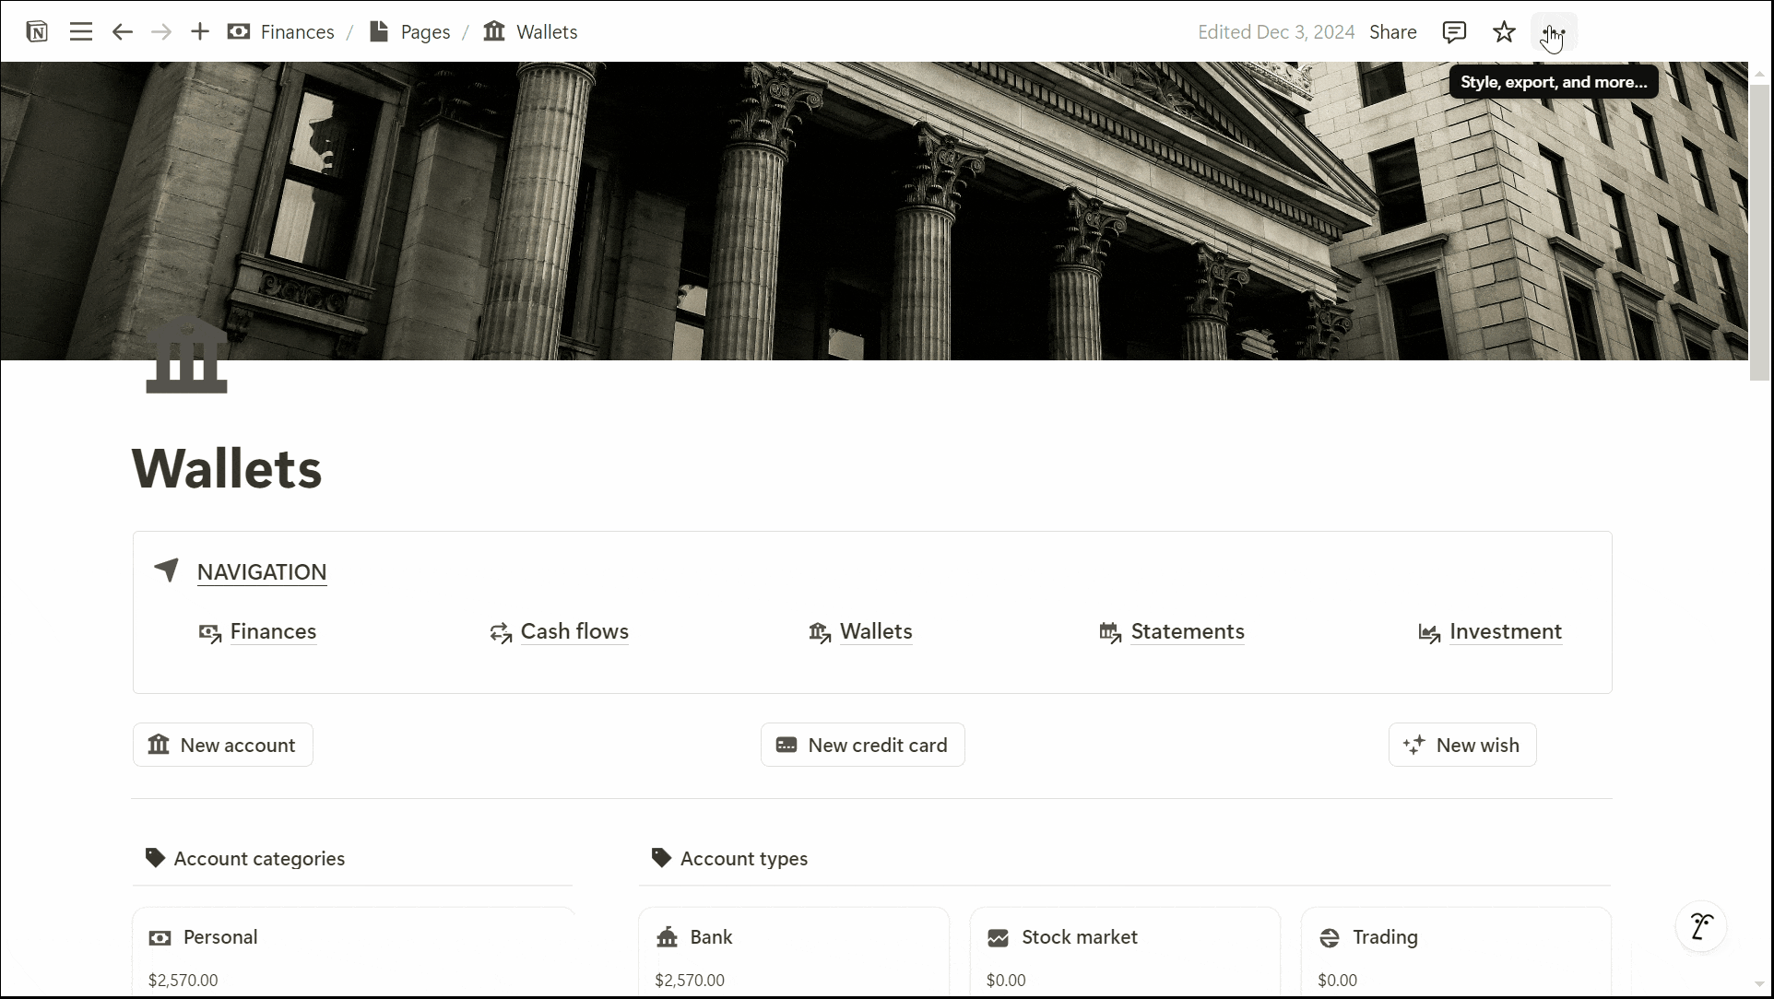Viewport: 1774px width, 999px height.
Task: Open the Wallets navigation link
Action: tap(860, 632)
